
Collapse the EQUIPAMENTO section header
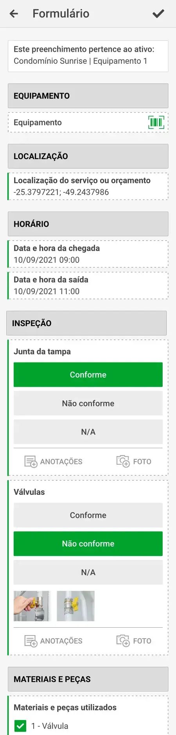click(88, 96)
